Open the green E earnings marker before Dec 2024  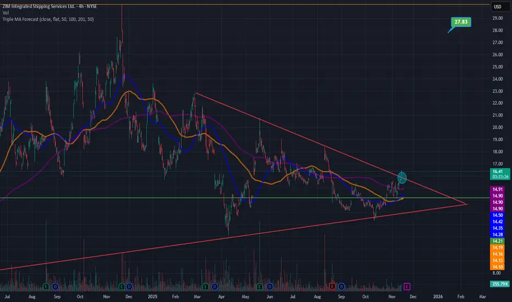(121, 287)
